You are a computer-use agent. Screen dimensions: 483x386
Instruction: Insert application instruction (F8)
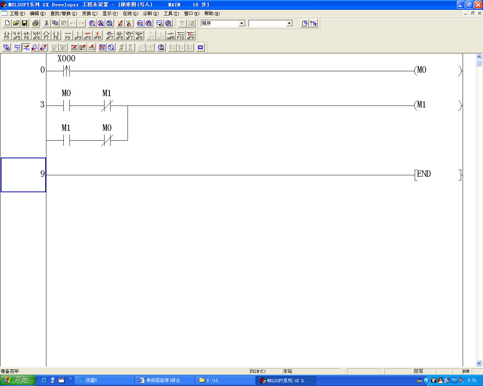56,35
